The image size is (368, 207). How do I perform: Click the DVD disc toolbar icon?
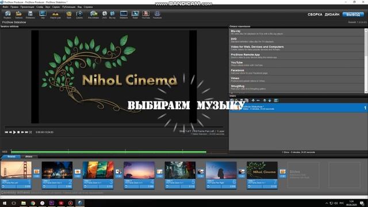[105, 14]
